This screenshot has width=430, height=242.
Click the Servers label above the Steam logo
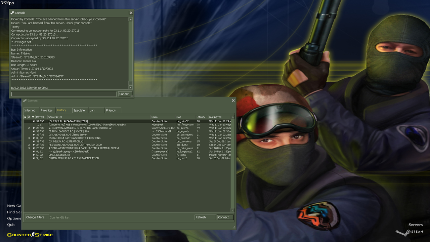pyautogui.click(x=416, y=225)
